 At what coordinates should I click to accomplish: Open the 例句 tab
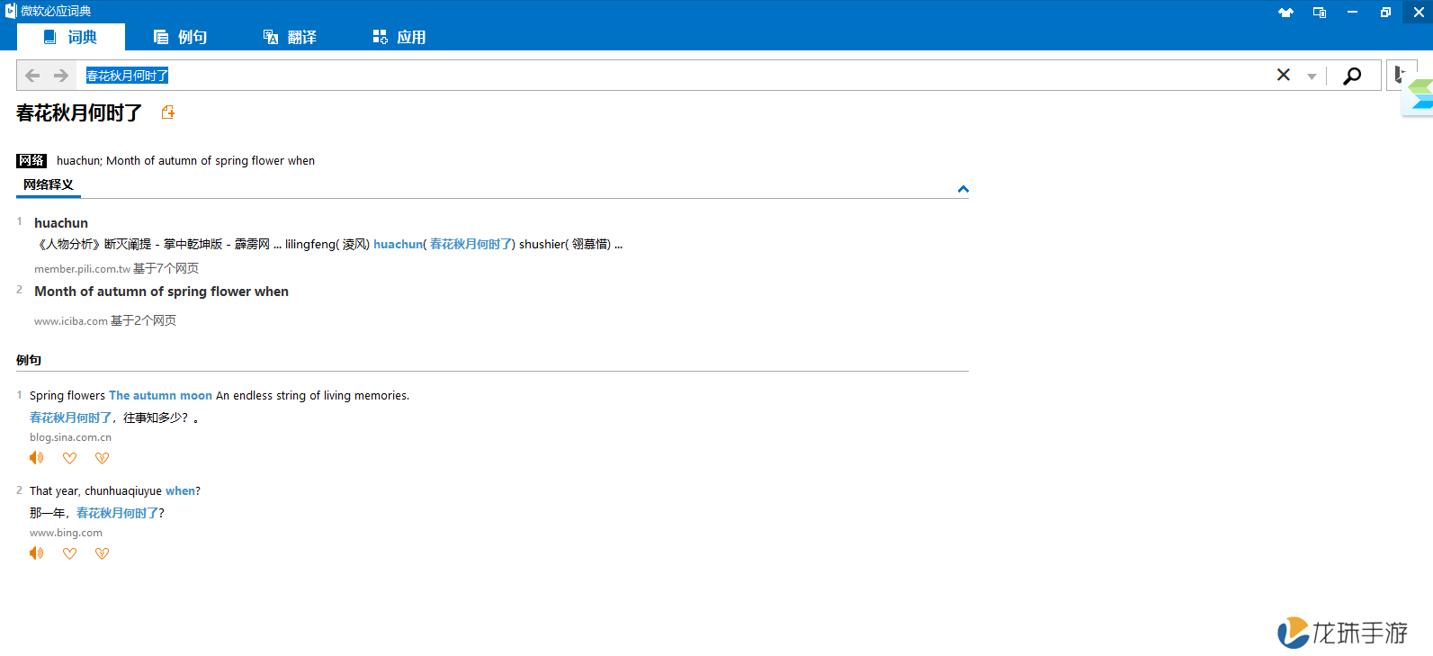click(180, 37)
